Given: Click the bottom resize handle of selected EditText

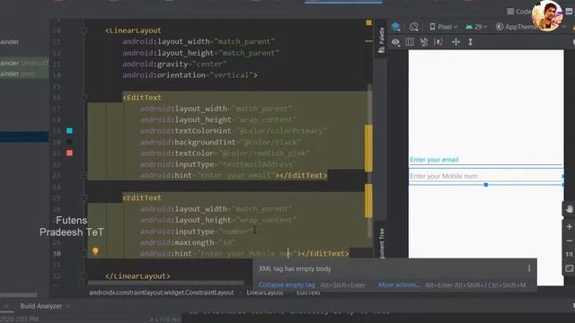Looking at the screenshot, I should [x=486, y=185].
